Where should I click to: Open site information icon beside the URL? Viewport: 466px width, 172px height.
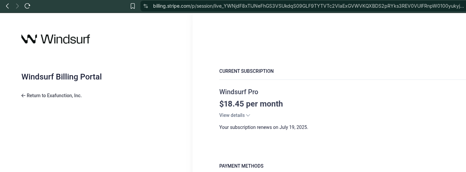click(146, 6)
